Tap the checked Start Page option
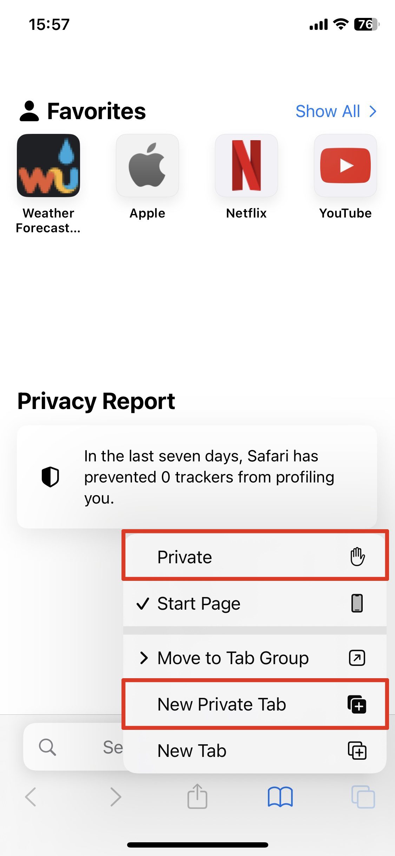Viewport: 395px width, 856px height. click(255, 604)
